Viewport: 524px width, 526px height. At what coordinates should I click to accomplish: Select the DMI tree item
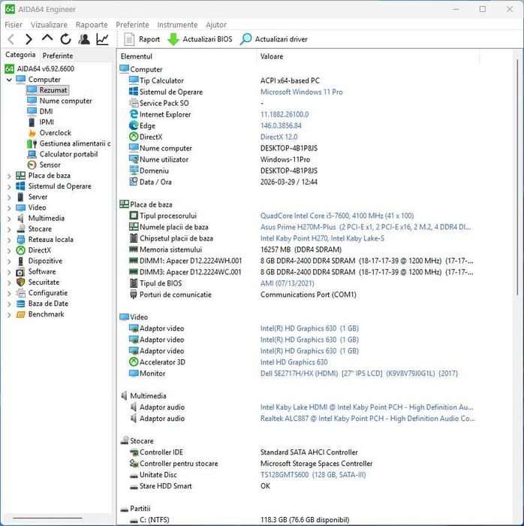40,111
